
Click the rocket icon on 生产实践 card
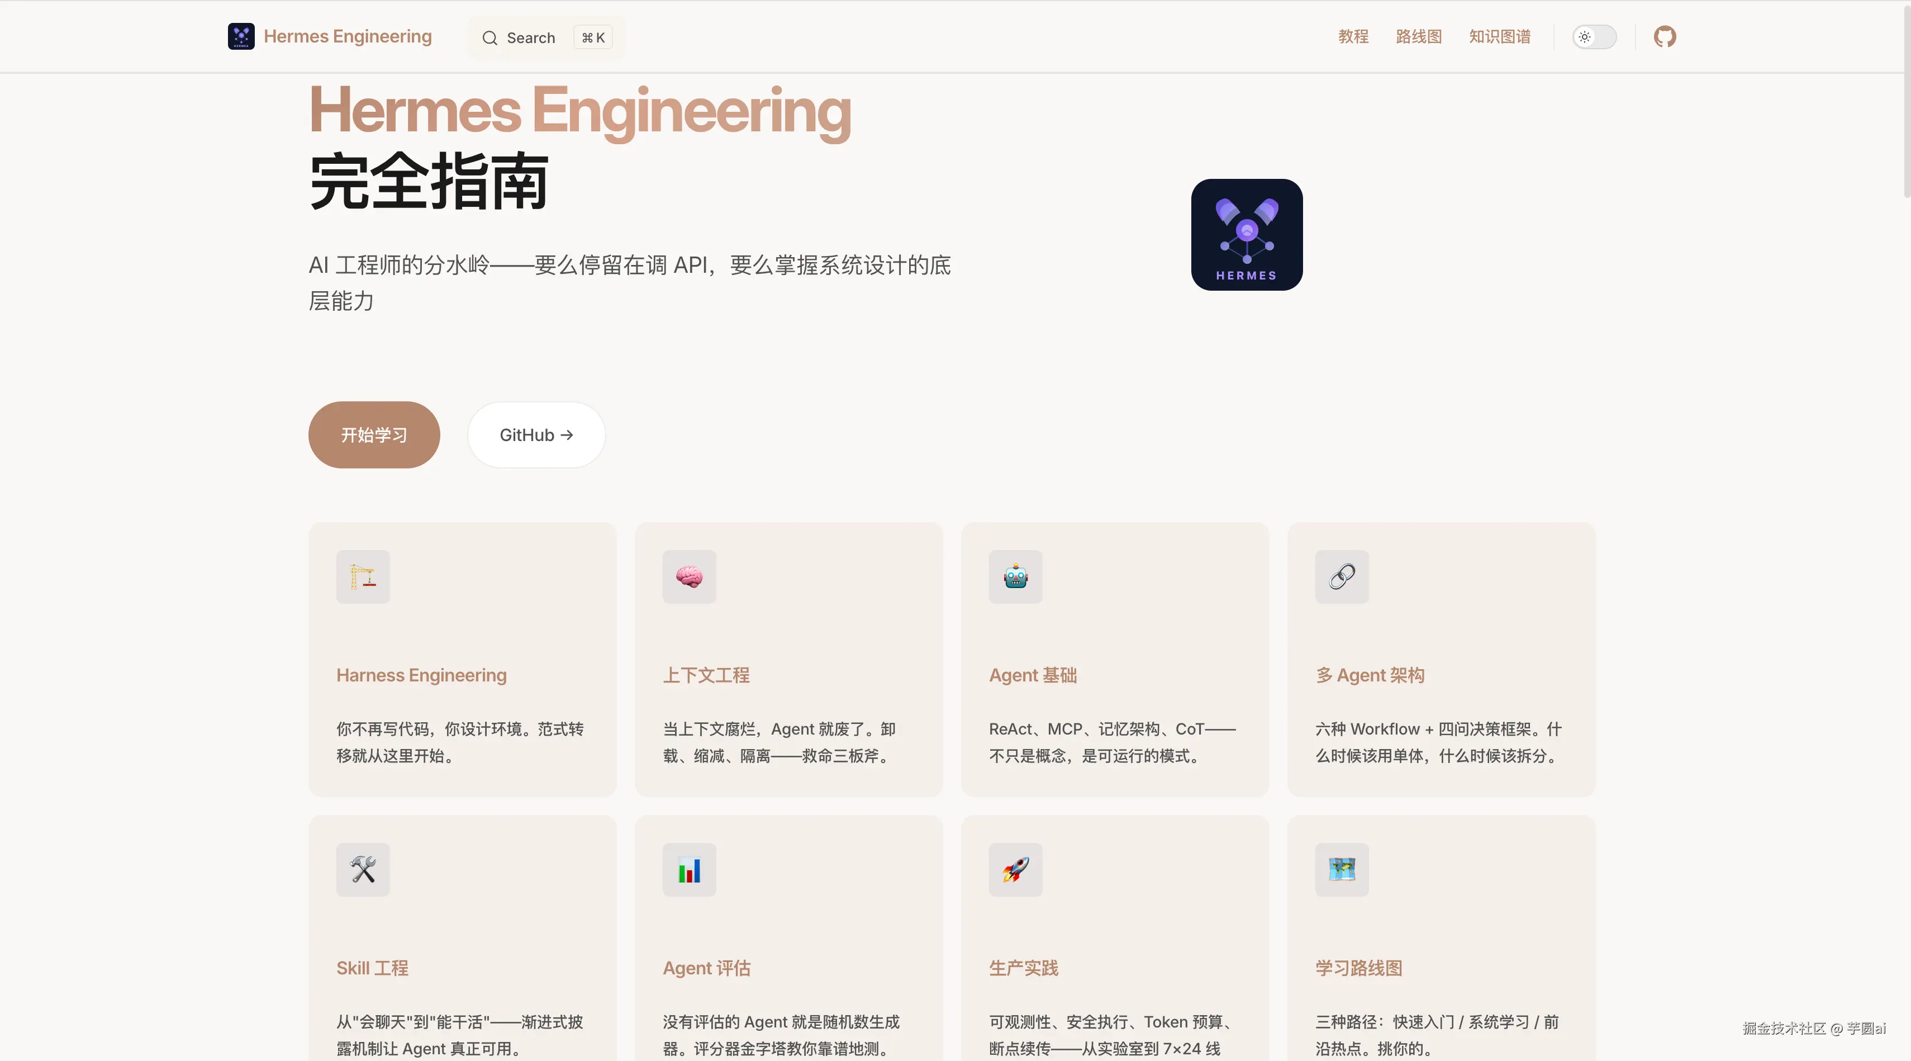click(x=1016, y=870)
